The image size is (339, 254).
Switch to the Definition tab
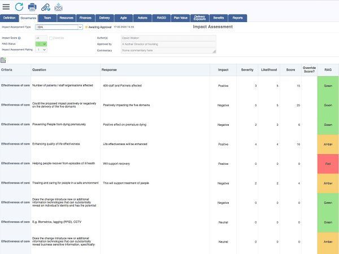(9, 18)
